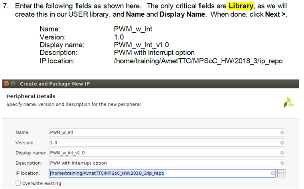Clear the Name field with its X icon
This screenshot has width=304, height=189.
tap(282, 132)
